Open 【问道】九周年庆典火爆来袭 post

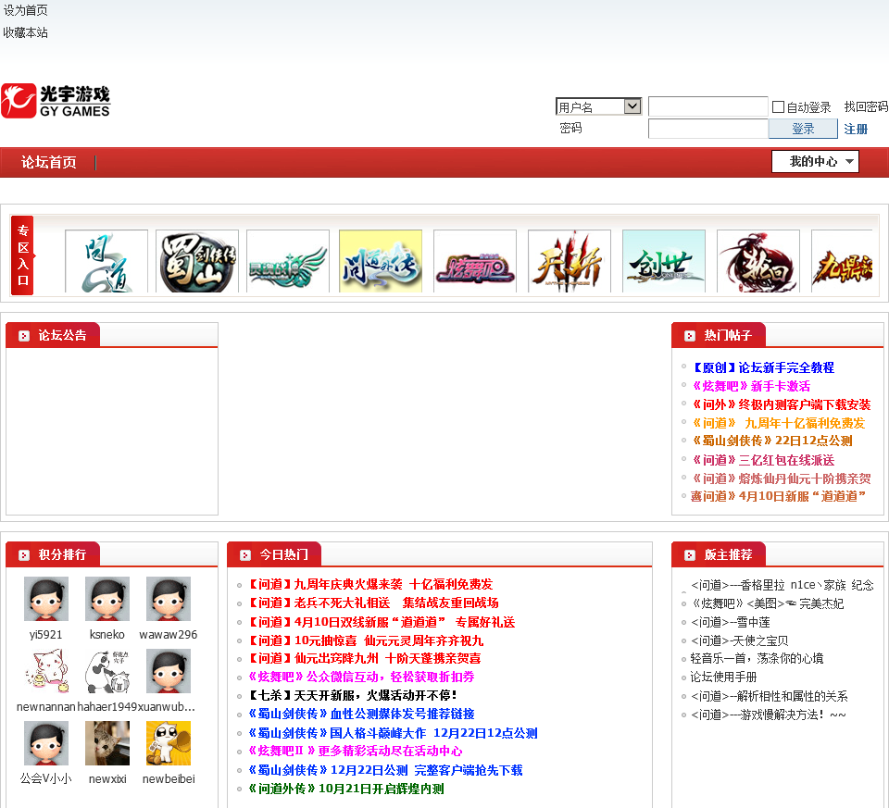pos(370,584)
